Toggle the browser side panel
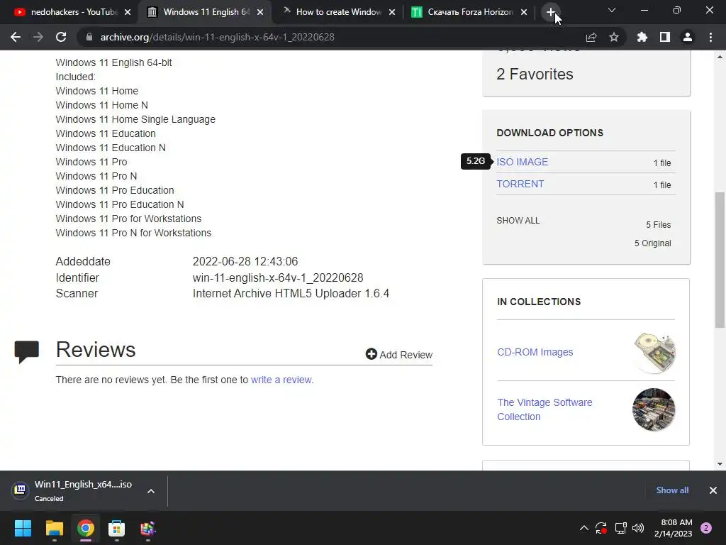Viewport: 726px width, 545px height. coord(665,37)
